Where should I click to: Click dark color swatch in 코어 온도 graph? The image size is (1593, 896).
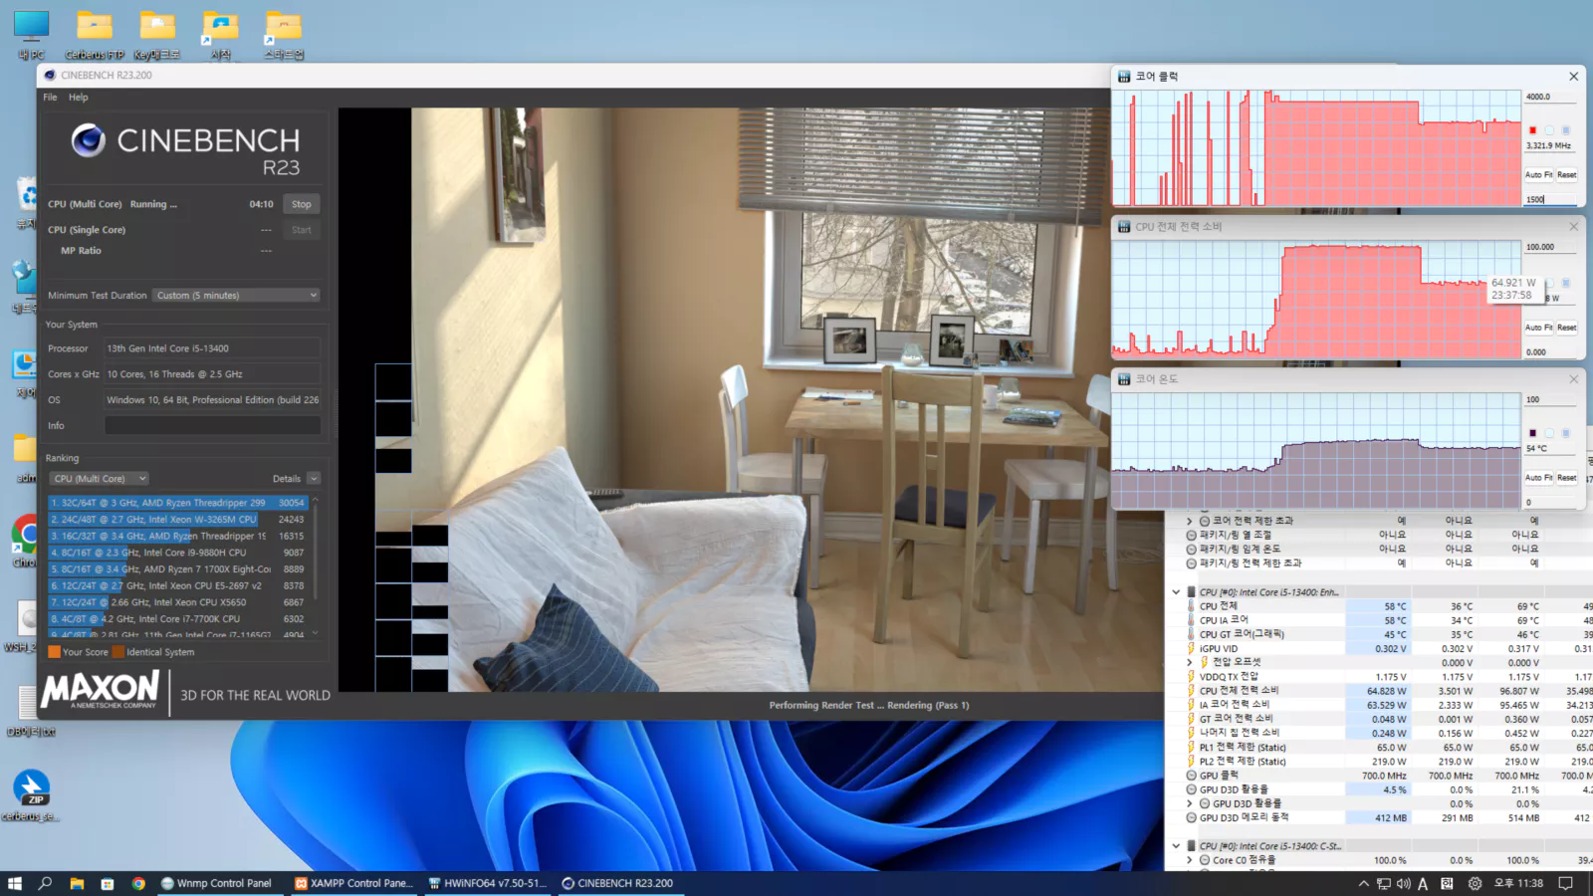pos(1532,433)
